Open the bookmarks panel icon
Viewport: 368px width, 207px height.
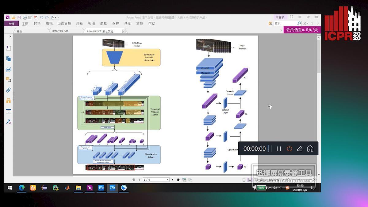[x=9, y=48]
